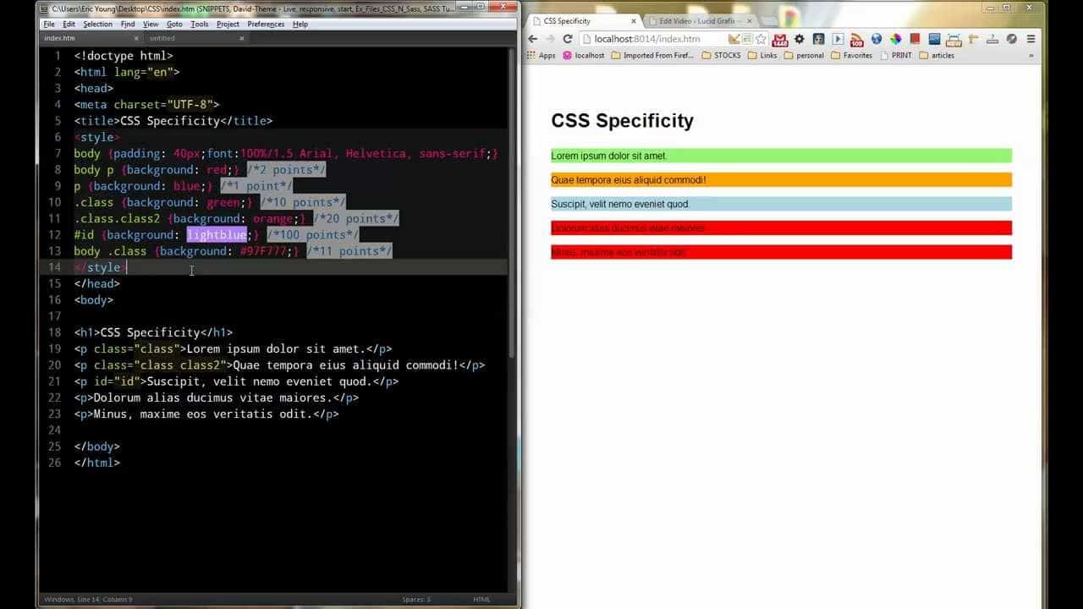Click the browser Forward arrow
The image size is (1083, 609).
pyautogui.click(x=550, y=39)
